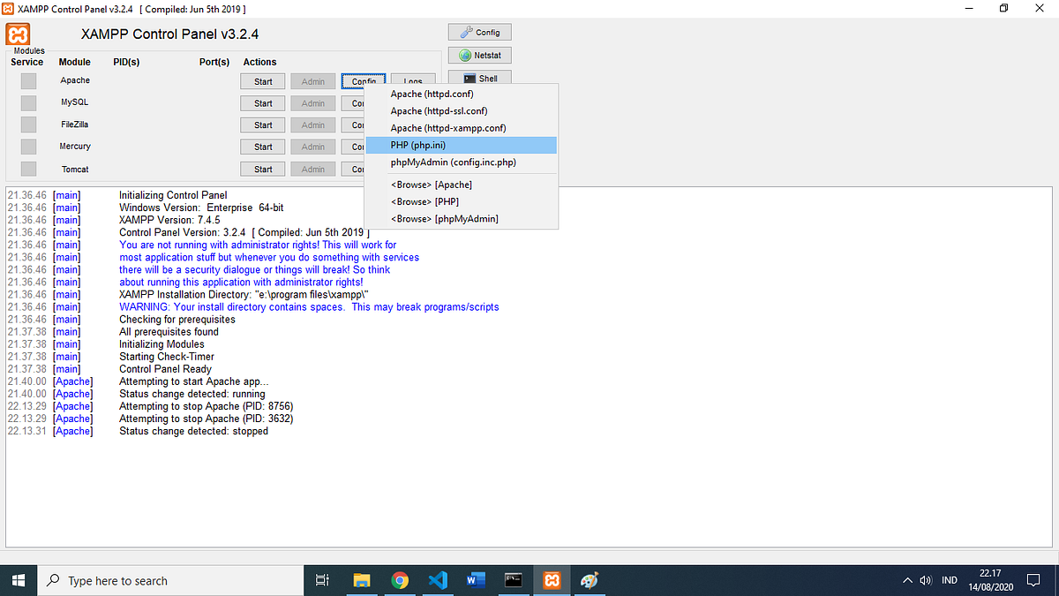Screen dimensions: 1059x596
Task: Open Google Chrome from taskbar
Action: 400,580
